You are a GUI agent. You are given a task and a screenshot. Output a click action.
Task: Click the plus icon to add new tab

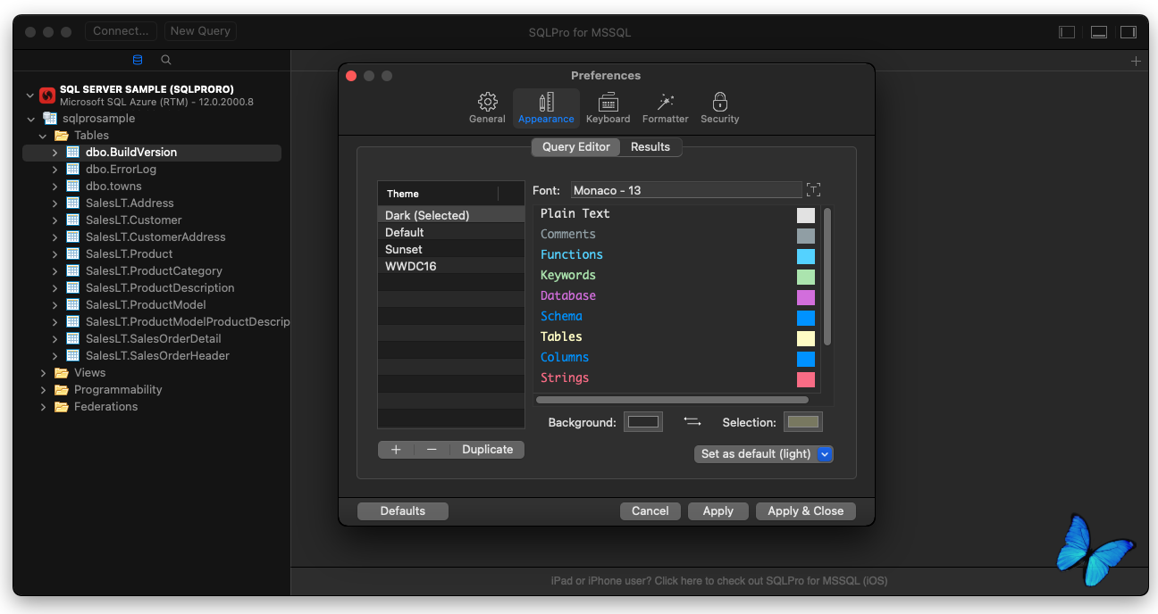[x=1136, y=62]
